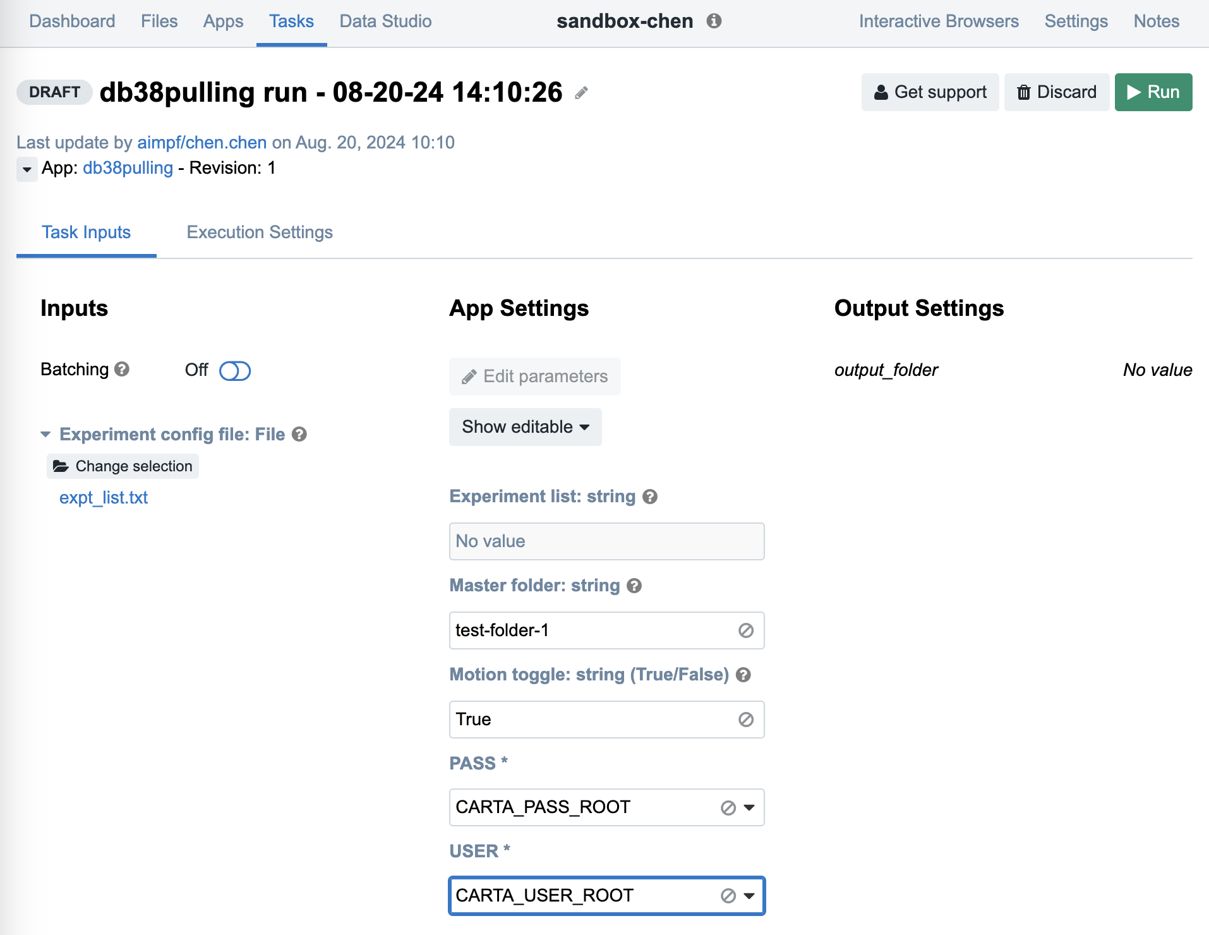Viewport: 1209px width, 935px height.
Task: Reset the Motion toggle field value
Action: 745,720
